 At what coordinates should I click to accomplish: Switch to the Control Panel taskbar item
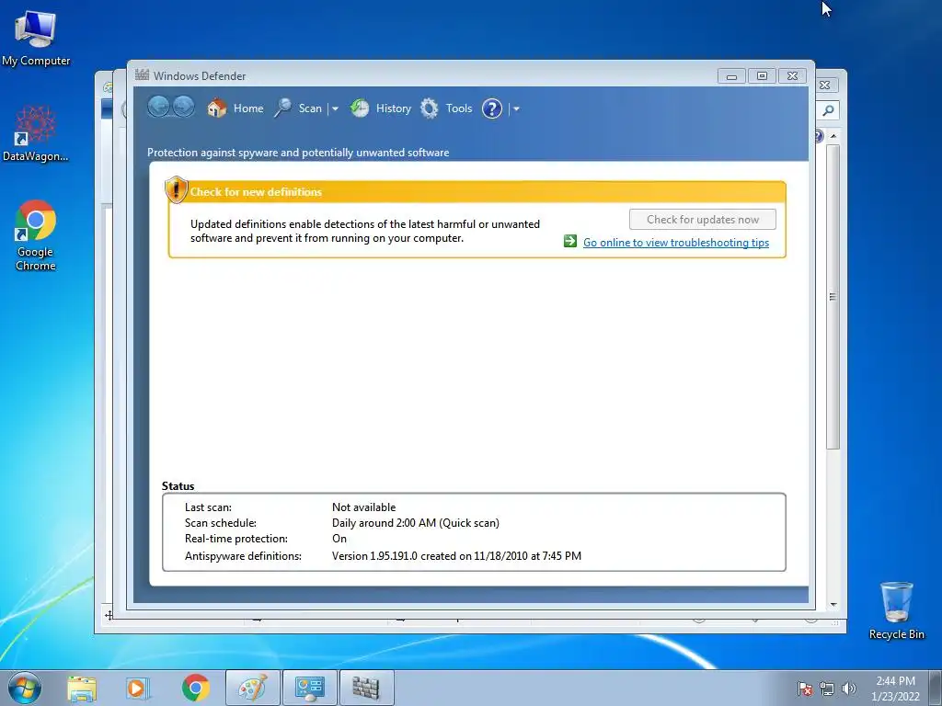[x=309, y=688]
